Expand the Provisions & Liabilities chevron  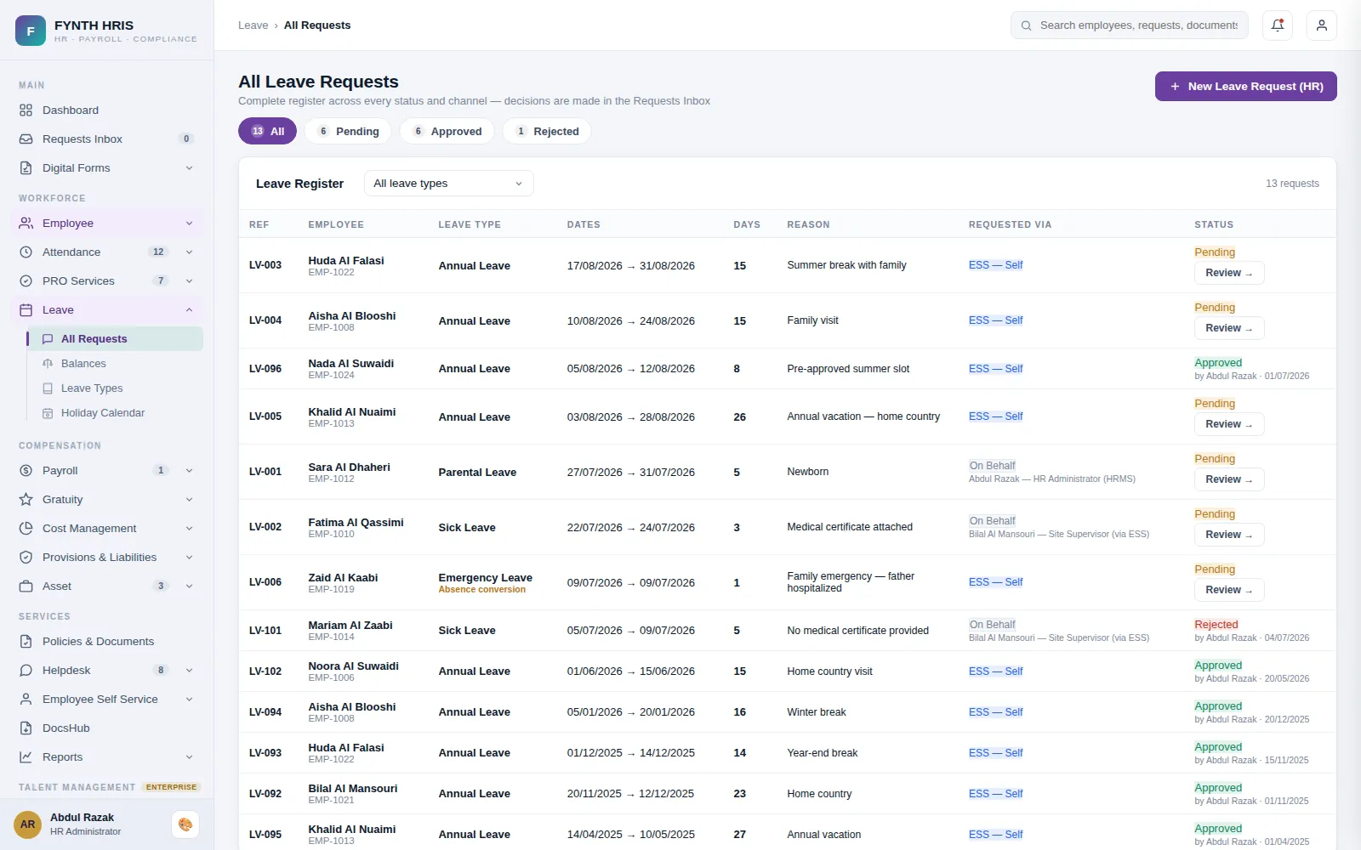[x=189, y=558]
